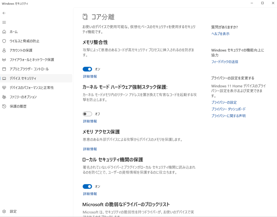The width and height of the screenshot is (277, 217).
Task: Open 設定 gear icon at bottom left
Action: click(4, 211)
